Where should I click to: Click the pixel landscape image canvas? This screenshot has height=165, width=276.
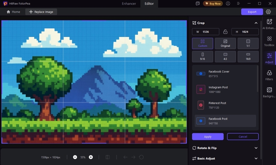click(x=94, y=82)
